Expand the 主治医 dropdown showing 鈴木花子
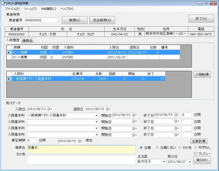This screenshot has width=219, height=171. [164, 162]
